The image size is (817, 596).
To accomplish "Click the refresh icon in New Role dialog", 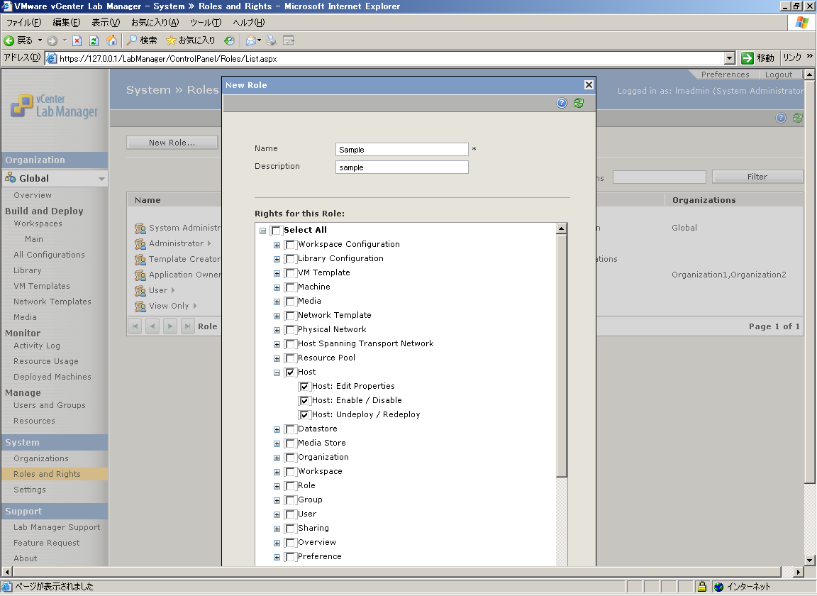I will 579,104.
